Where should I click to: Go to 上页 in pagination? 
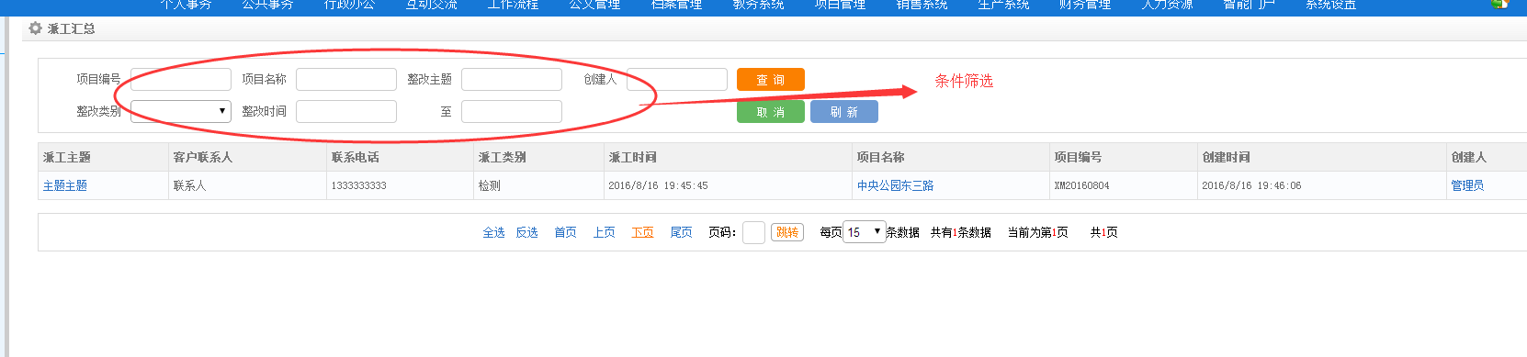(605, 233)
